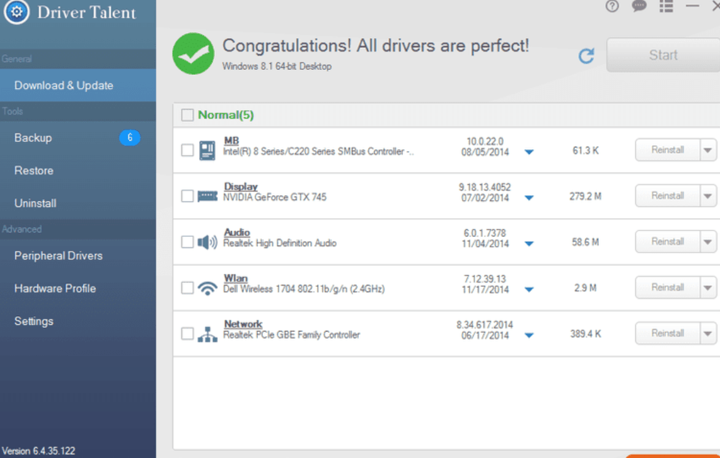Click the Audio speaker icon
This screenshot has height=458, width=720.
(208, 243)
